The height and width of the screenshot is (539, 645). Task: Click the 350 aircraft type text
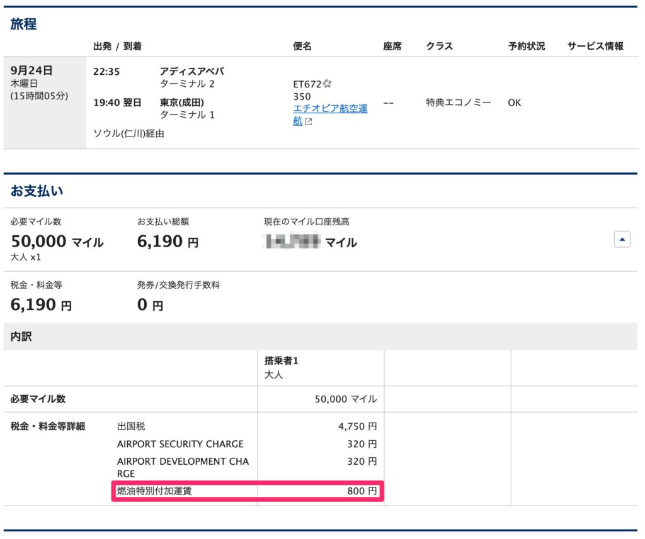pos(302,97)
